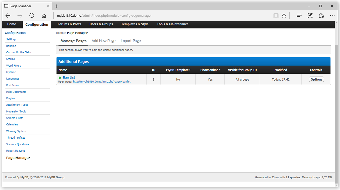Toggle green status dot beside Ban List
The width and height of the screenshot is (340, 190).
pos(60,78)
